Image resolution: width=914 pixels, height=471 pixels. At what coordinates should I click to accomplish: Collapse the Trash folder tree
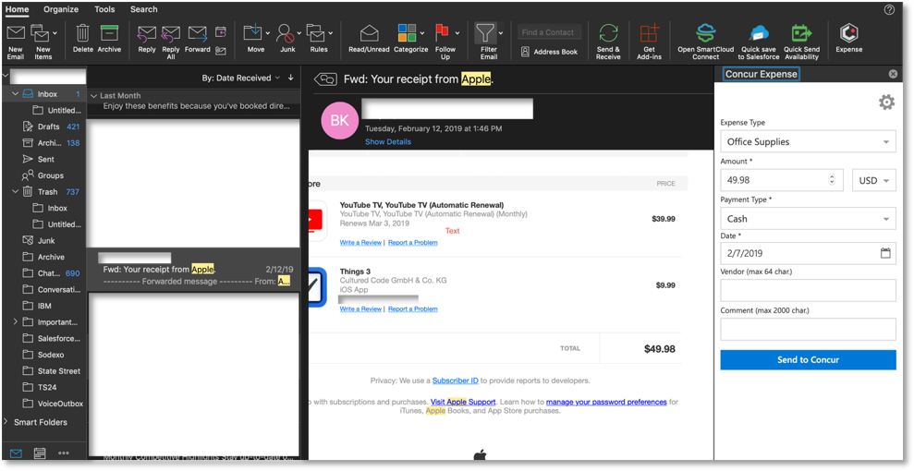tap(15, 191)
